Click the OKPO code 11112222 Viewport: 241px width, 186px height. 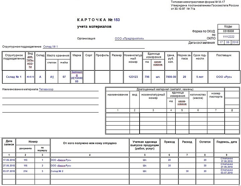click(229, 37)
